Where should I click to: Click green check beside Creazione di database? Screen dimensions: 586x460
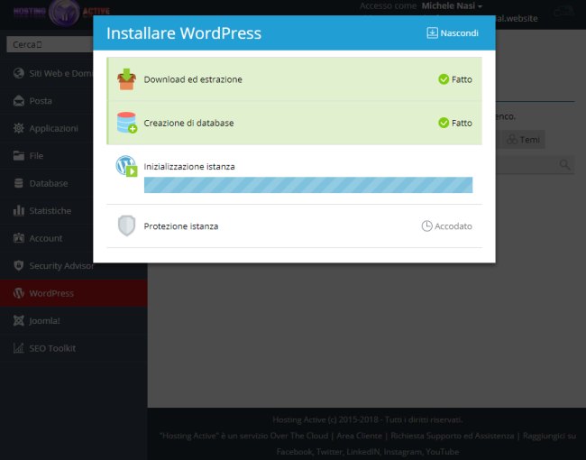click(x=444, y=123)
